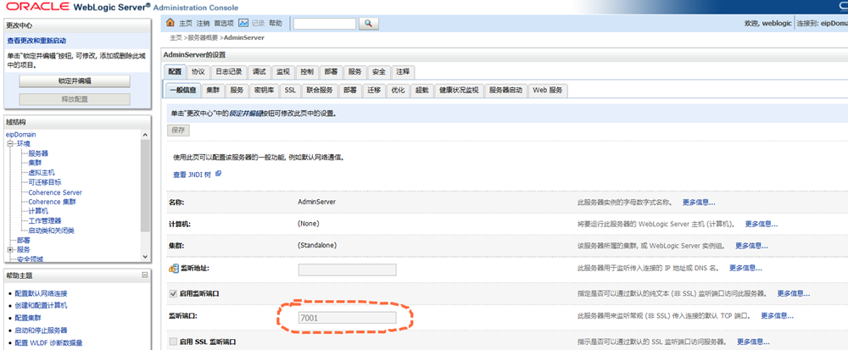Click the record icon beside 记录
Viewport: 848px width, 350px height.
pos(243,23)
